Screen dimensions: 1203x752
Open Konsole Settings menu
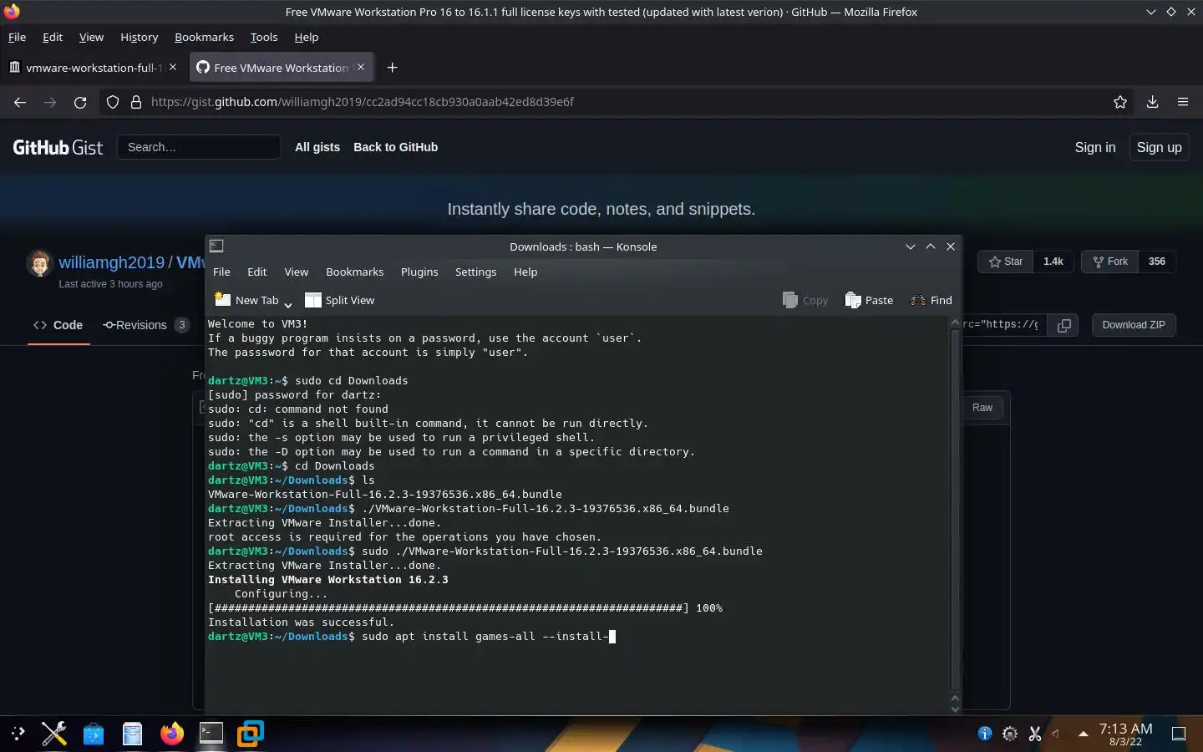click(476, 272)
